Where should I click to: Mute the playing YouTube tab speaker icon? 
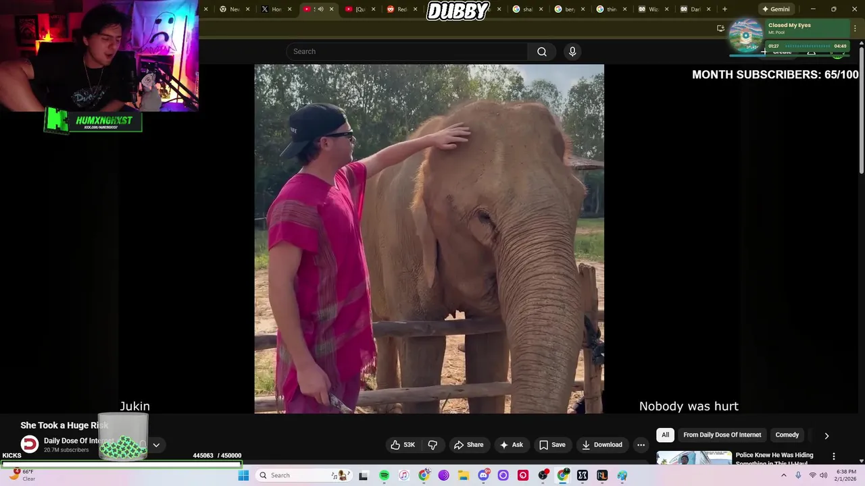[320, 9]
